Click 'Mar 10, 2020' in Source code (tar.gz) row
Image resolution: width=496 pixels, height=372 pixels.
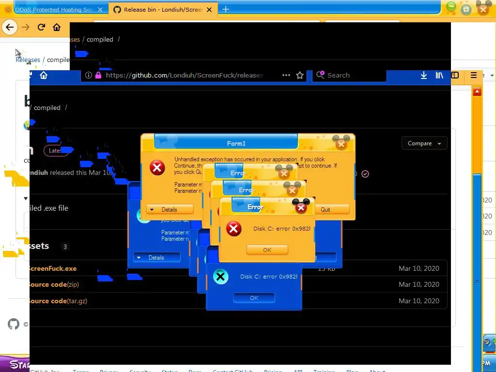[419, 301]
